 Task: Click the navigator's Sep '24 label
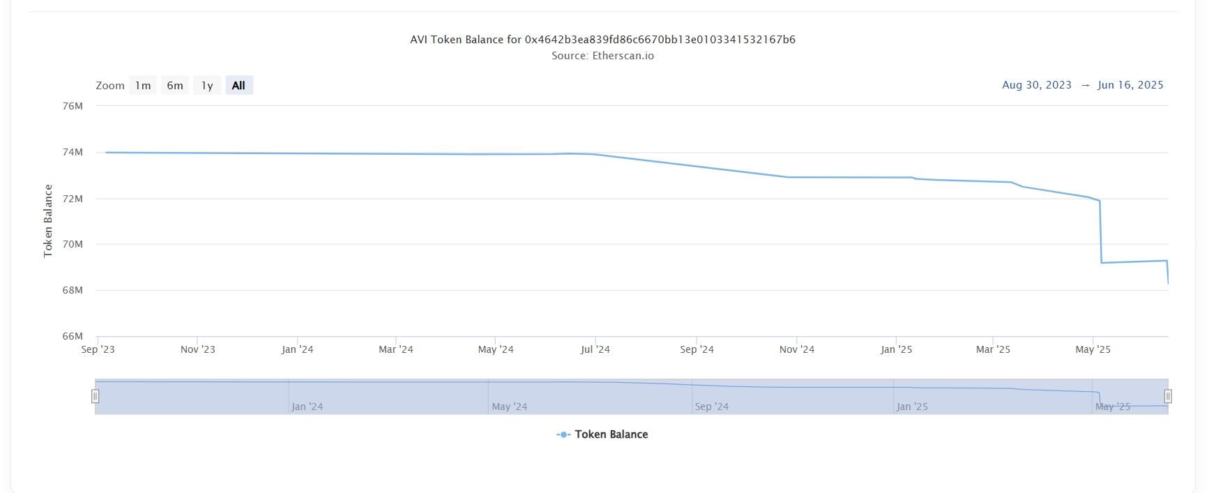[x=711, y=407]
